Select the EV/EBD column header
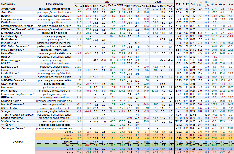The height and width of the screenshot is (154, 234). coord(200,4)
